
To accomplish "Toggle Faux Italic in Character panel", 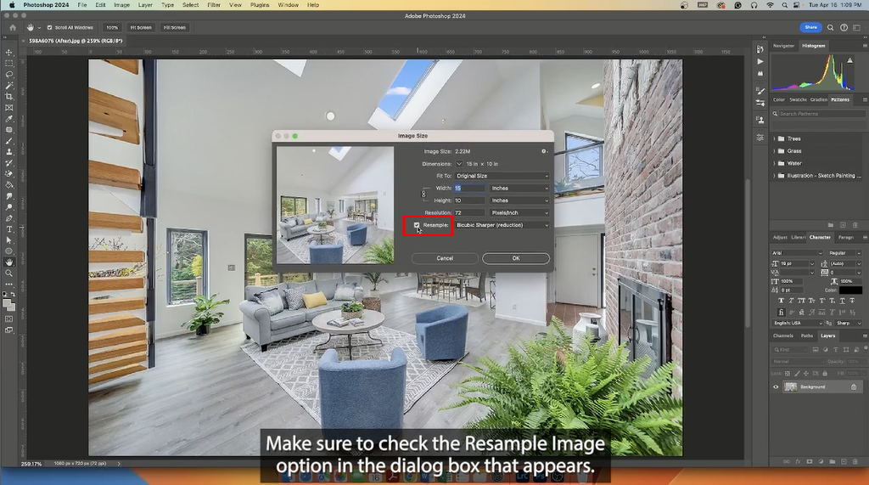I will coord(791,300).
